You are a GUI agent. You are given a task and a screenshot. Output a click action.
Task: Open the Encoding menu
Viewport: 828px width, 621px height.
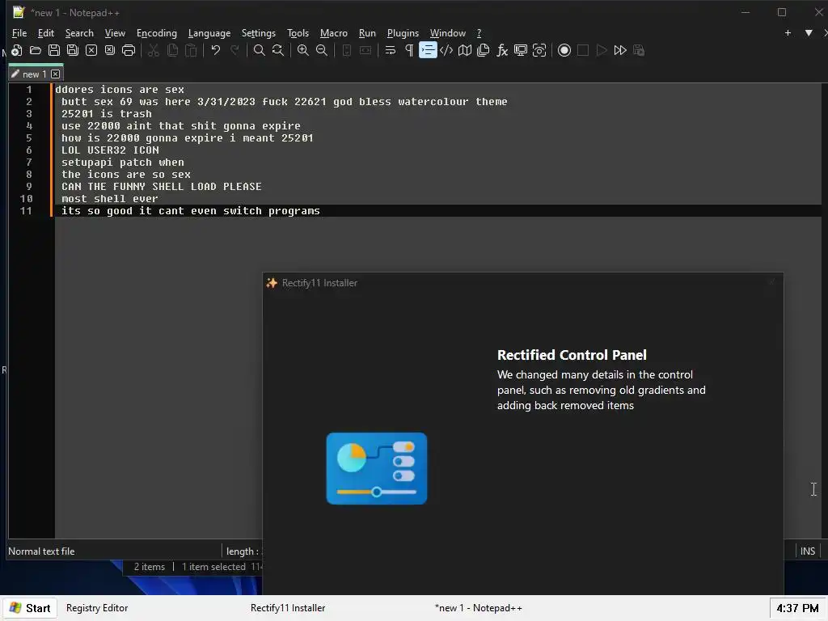point(157,33)
